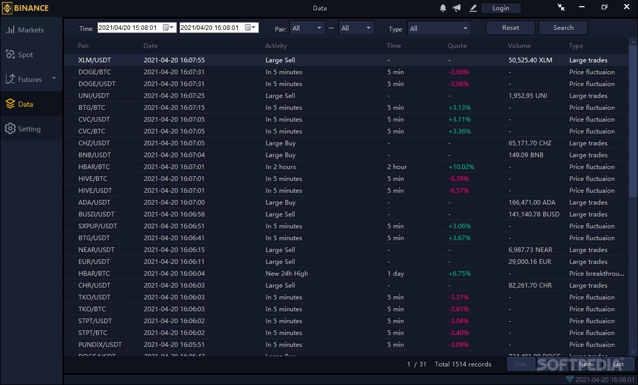Screen dimensions: 638x385
Task: Open the Setting section
Action: [31, 129]
